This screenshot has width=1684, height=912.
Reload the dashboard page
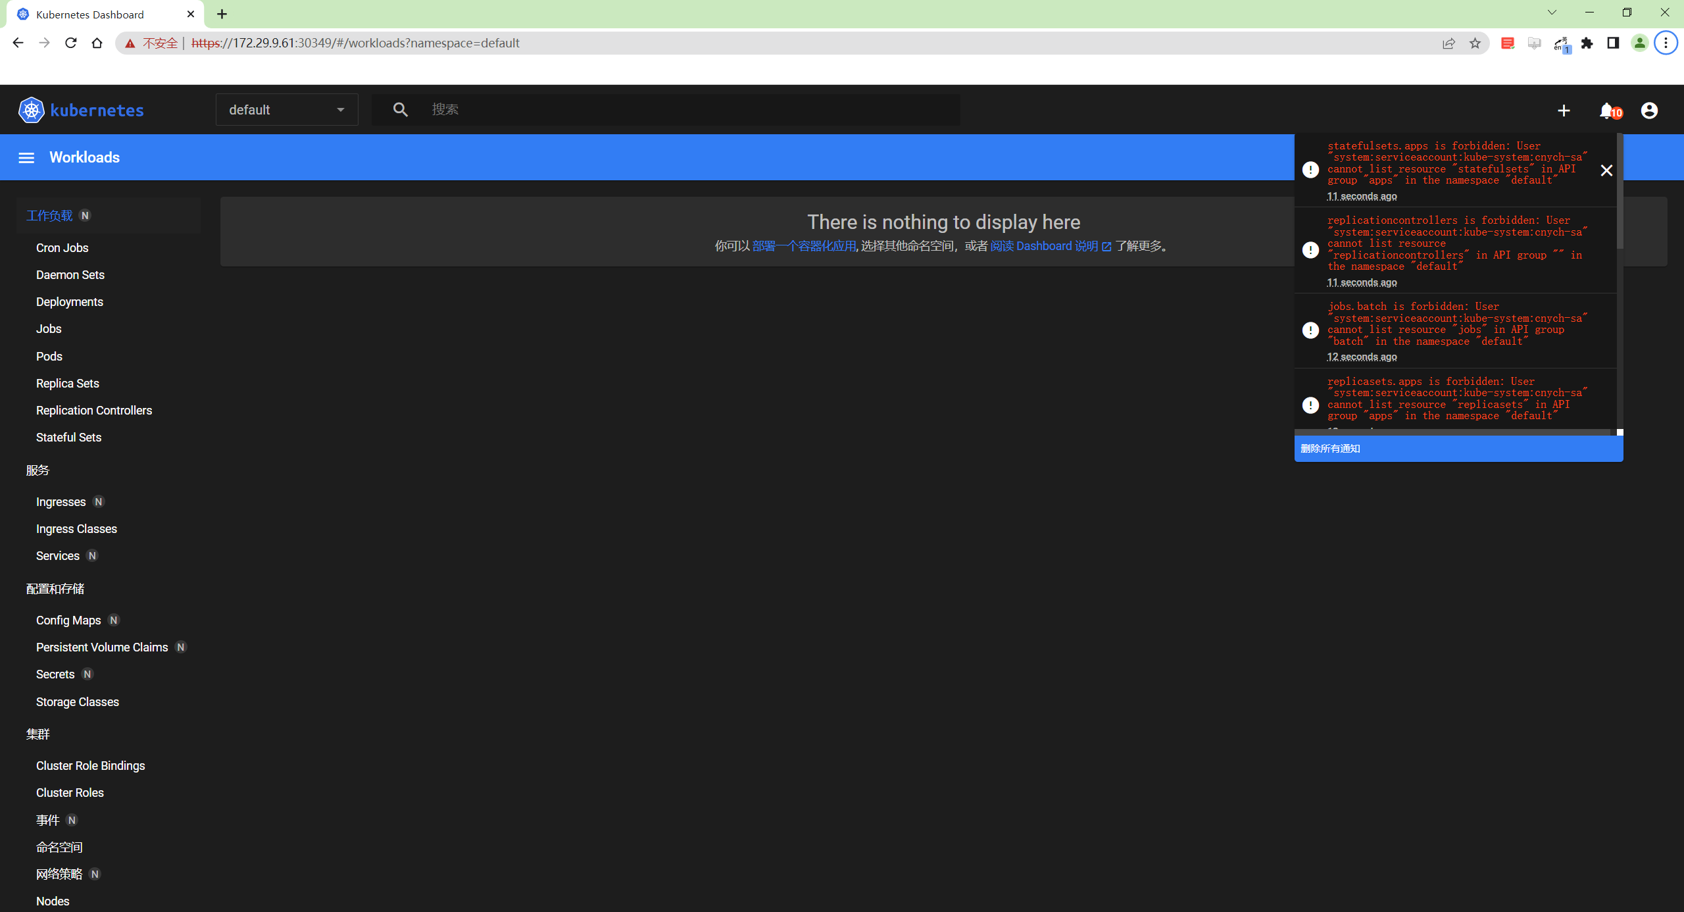70,43
